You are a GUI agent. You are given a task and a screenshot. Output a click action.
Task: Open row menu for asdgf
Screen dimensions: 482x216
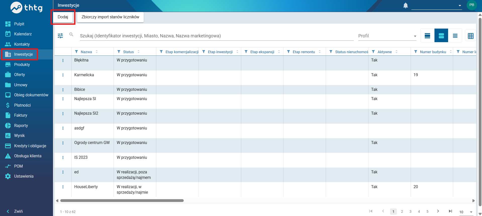(63, 128)
